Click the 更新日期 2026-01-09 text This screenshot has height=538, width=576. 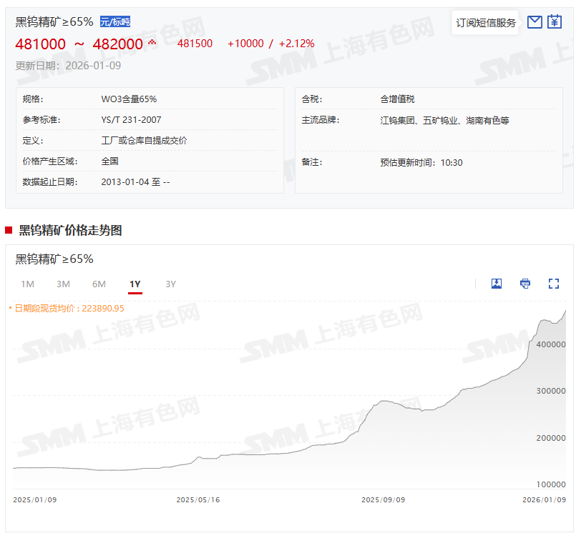click(69, 65)
